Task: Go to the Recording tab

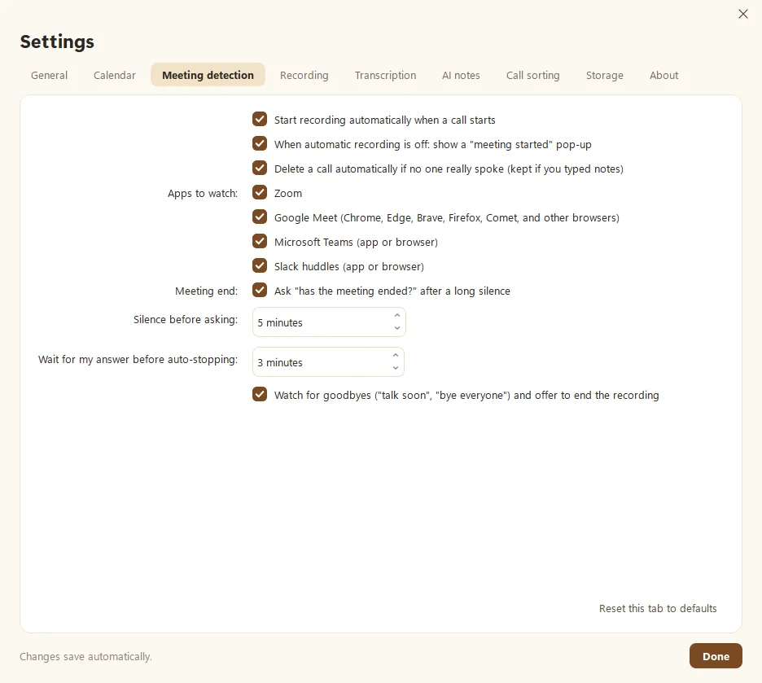Action: click(304, 75)
